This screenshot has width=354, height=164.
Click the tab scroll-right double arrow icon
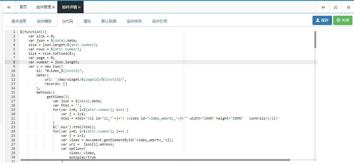pyautogui.click(x=323, y=7)
